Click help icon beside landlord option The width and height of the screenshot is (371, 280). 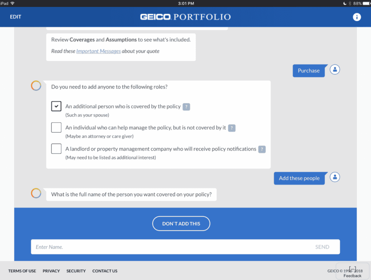click(x=262, y=149)
